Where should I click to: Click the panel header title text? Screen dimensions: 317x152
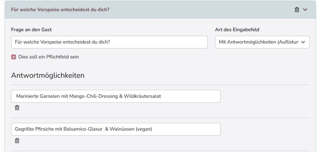pos(60,10)
